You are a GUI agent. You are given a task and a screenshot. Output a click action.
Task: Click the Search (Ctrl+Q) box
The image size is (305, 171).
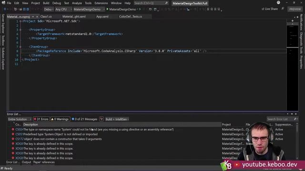(151, 3)
